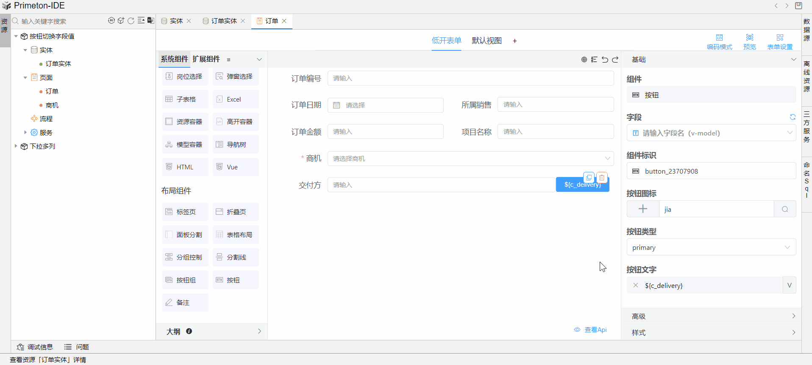Open 预览 preview mode
This screenshot has height=365, width=812.
pyautogui.click(x=749, y=41)
